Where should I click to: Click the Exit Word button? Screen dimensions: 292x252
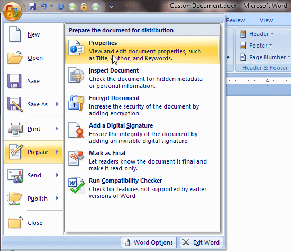coord(202,242)
